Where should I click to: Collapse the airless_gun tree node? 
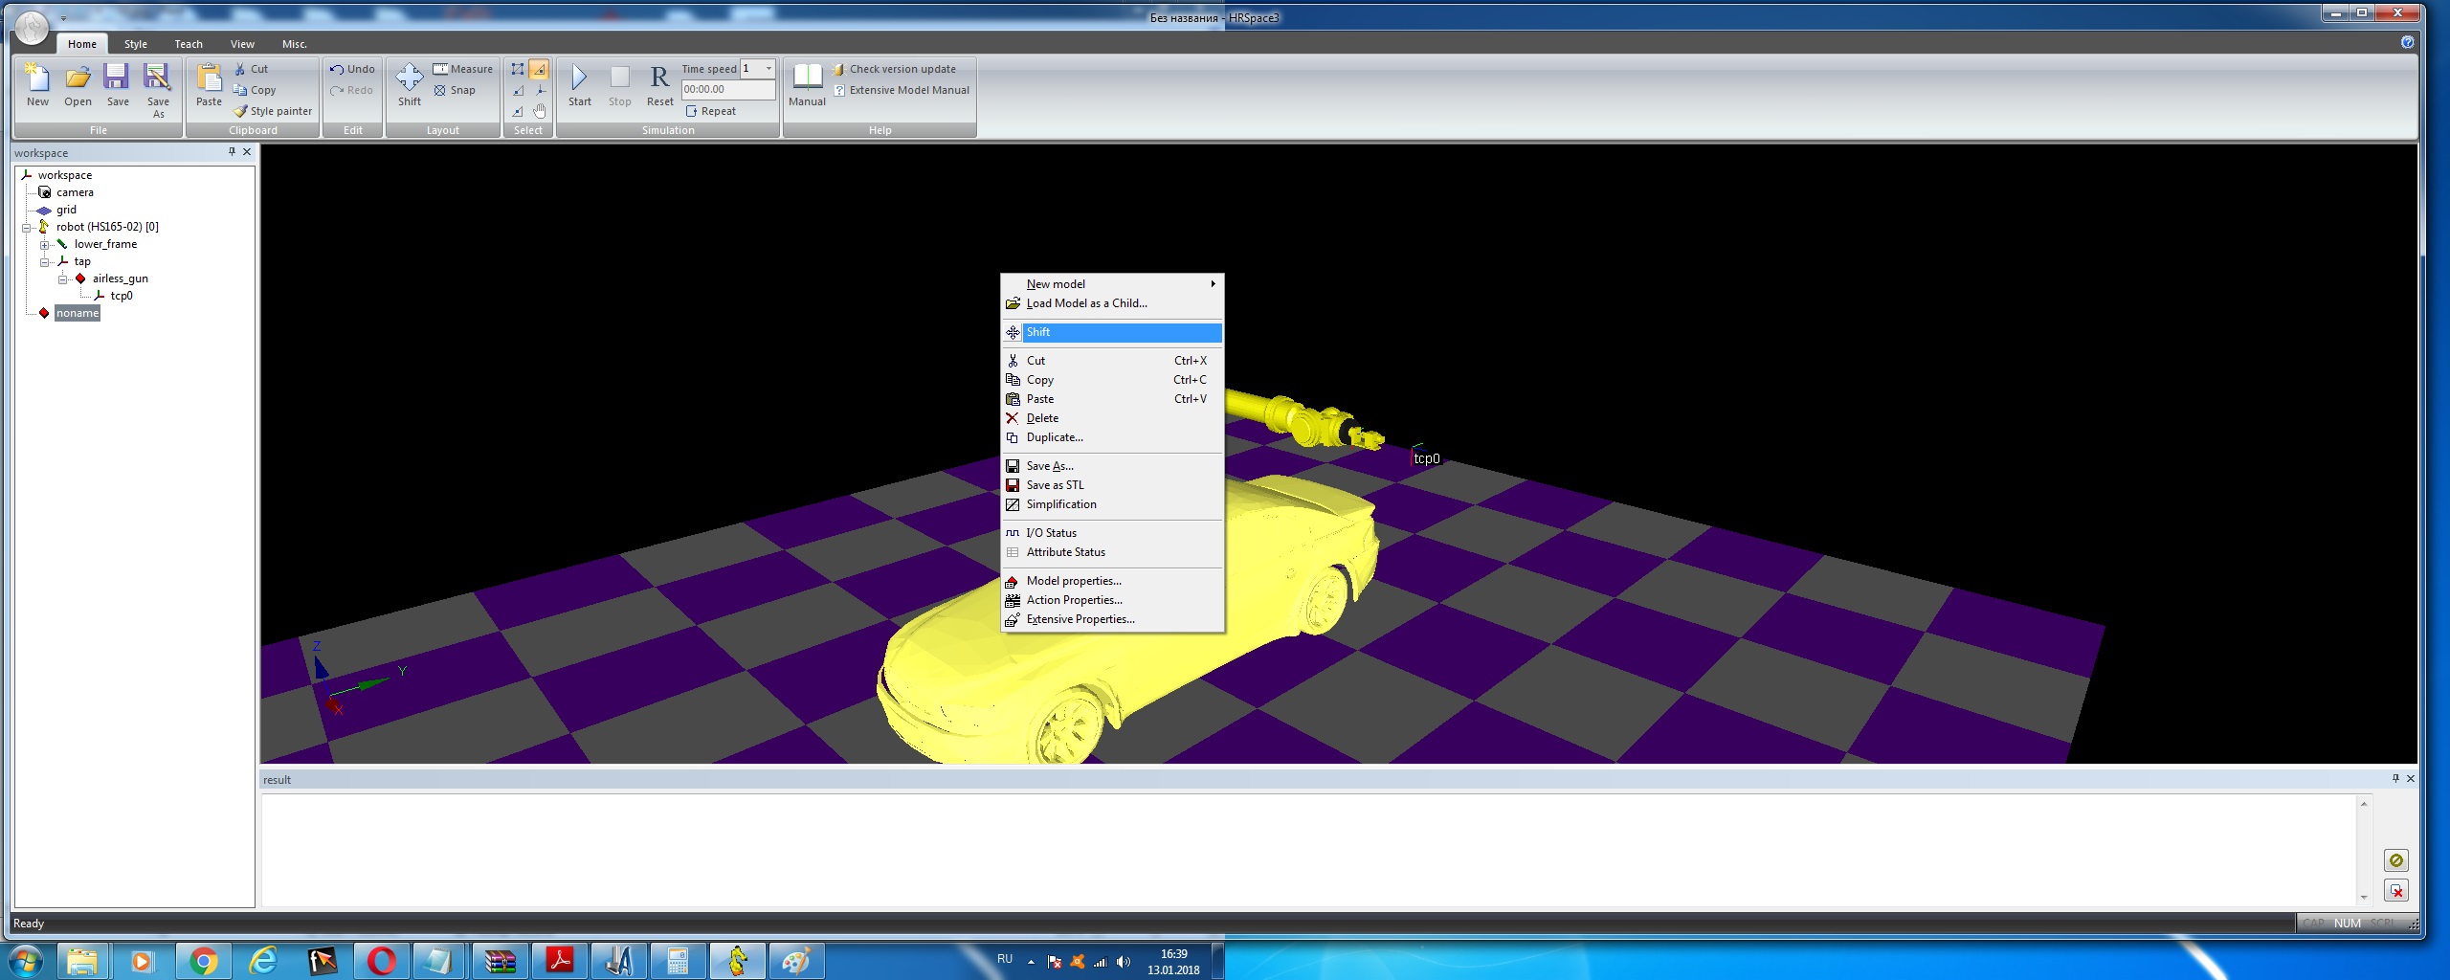point(63,279)
